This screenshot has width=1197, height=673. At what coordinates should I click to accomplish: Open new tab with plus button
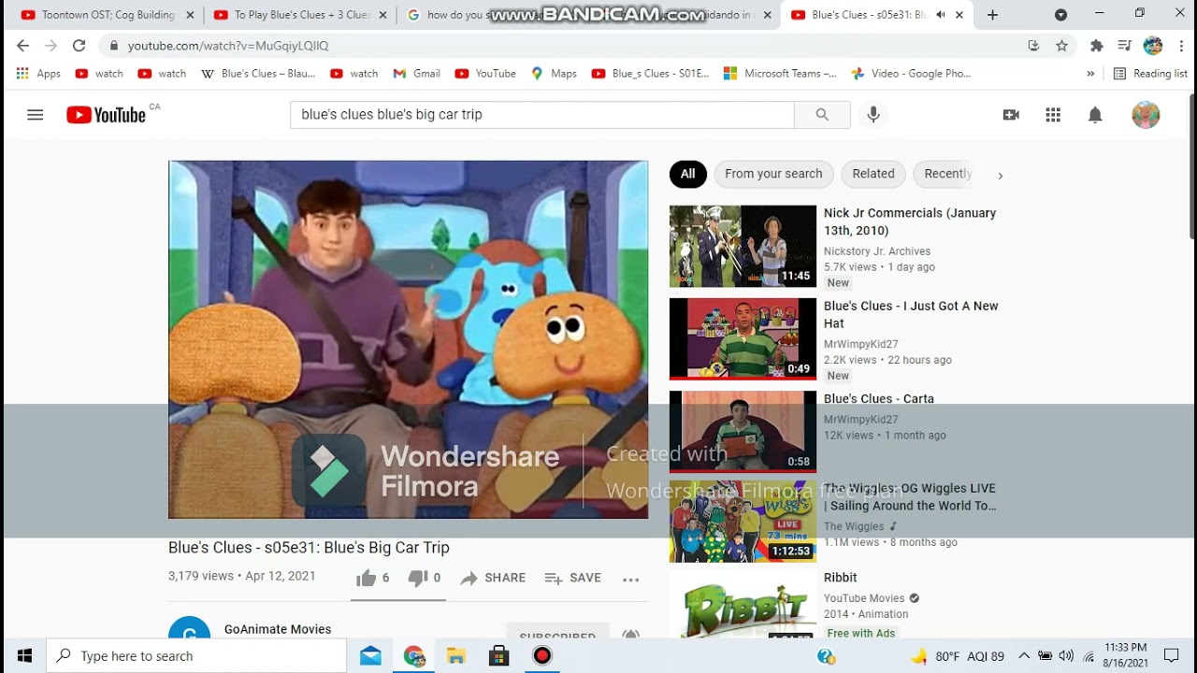click(992, 15)
